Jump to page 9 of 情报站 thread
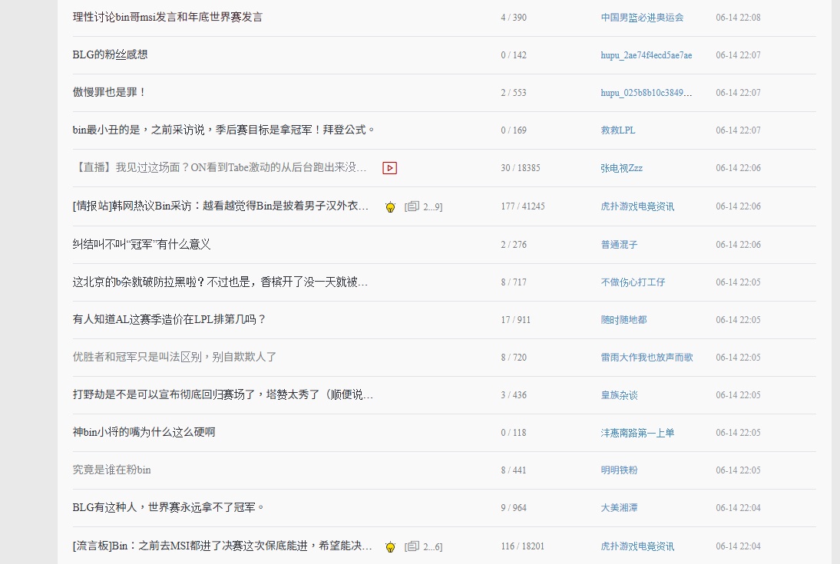The image size is (840, 564). point(437,207)
